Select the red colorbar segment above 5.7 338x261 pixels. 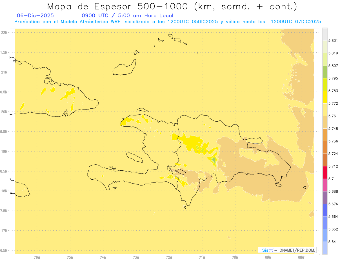pyautogui.click(x=325, y=173)
